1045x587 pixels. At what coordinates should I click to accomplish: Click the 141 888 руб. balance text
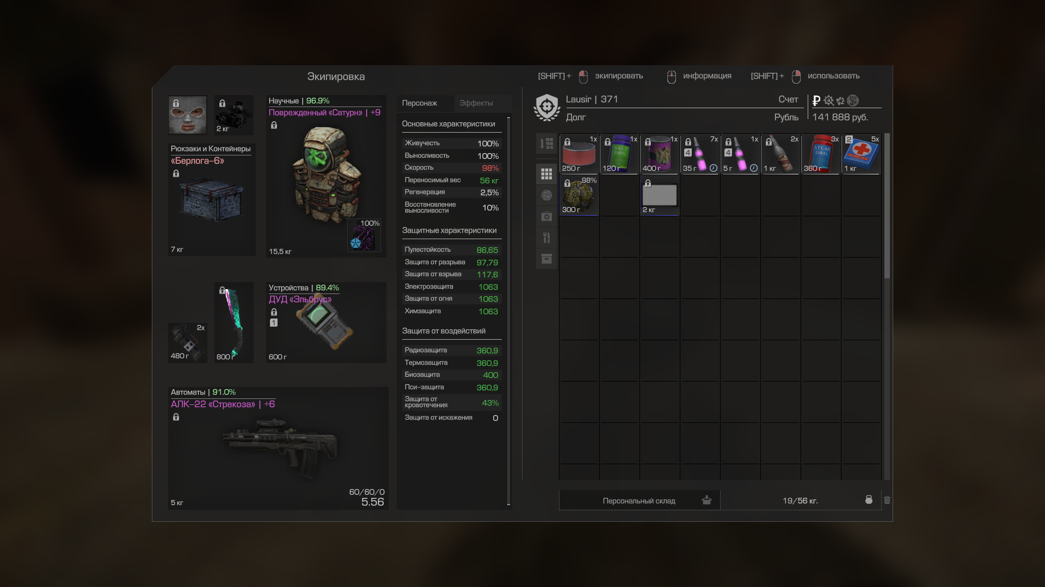pos(840,117)
